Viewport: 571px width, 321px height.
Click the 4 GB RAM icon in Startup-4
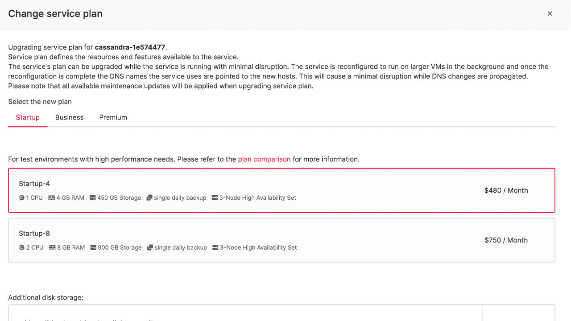pos(51,198)
